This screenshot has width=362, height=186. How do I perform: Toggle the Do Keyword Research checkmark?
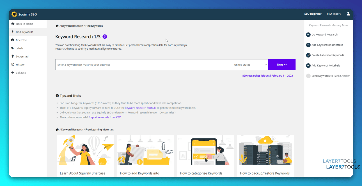[308, 35]
